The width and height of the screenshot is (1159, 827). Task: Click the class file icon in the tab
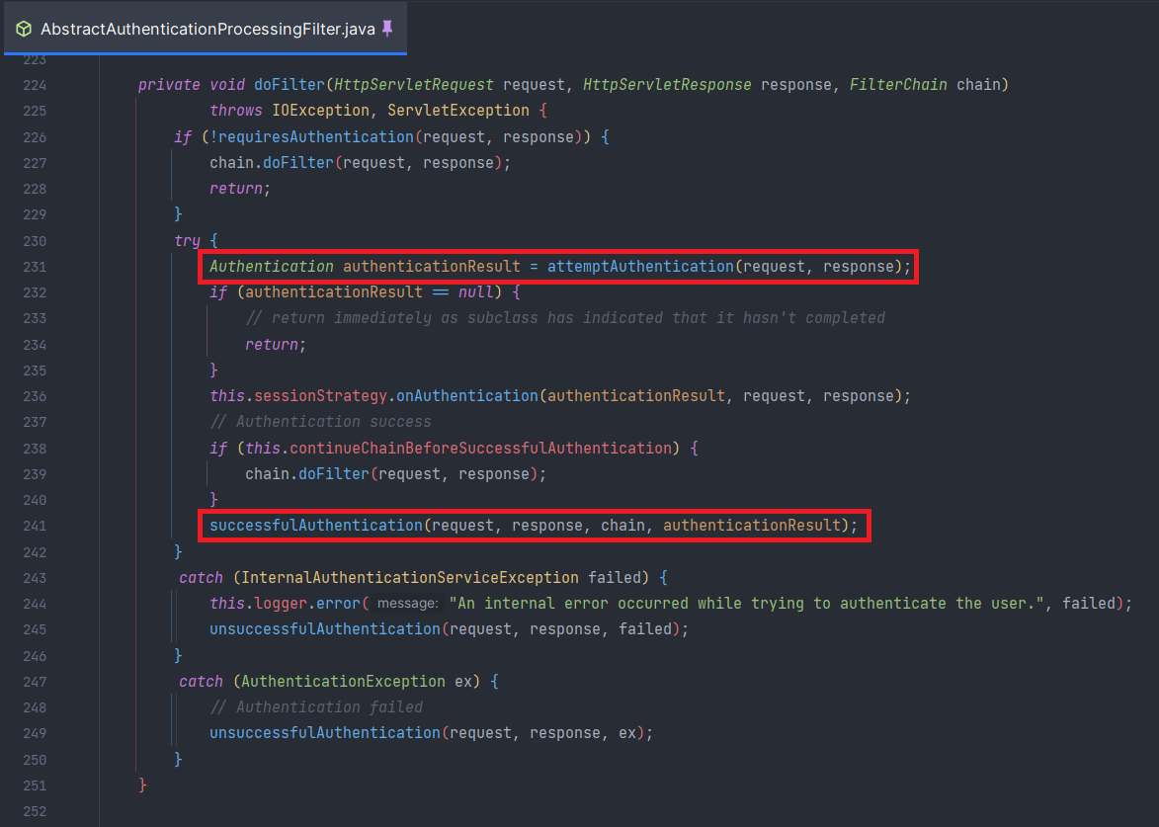(24, 29)
